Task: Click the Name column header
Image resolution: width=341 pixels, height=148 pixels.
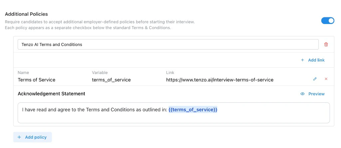Action: pos(23,72)
